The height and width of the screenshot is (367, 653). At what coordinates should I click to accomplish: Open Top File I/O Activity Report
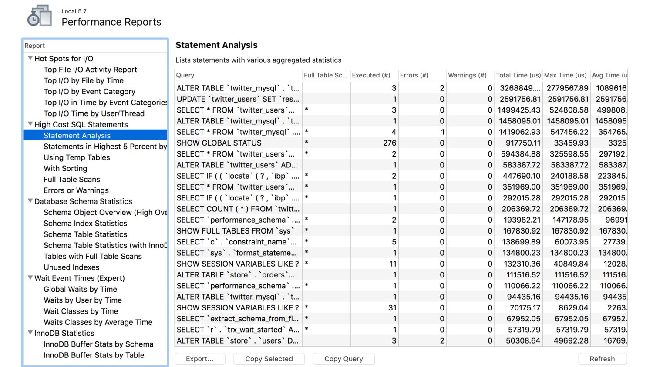click(90, 70)
